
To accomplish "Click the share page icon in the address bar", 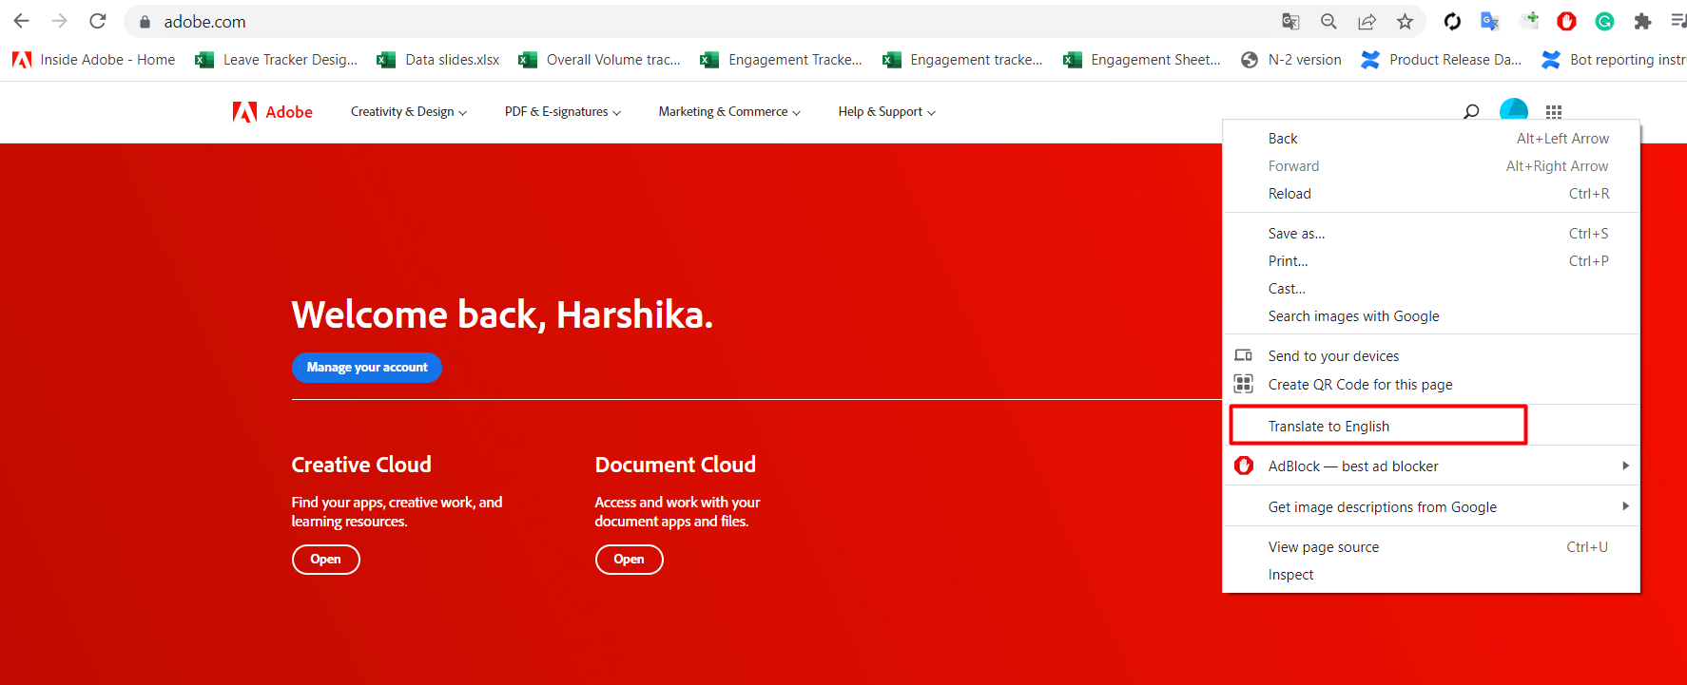I will click(x=1367, y=21).
